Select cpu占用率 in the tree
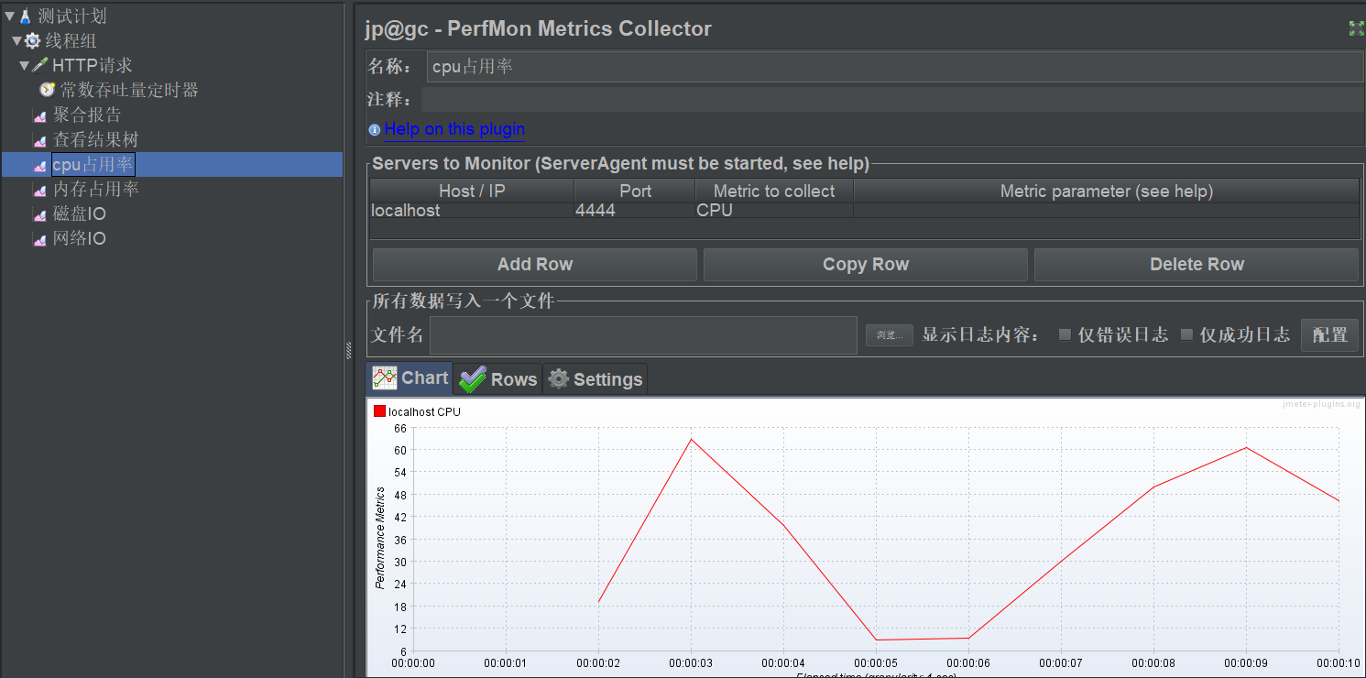This screenshot has height=678, width=1366. point(93,165)
